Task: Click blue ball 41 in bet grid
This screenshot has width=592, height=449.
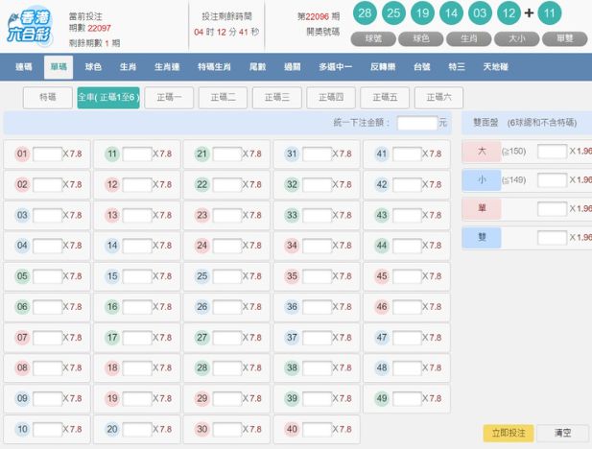Action: pyautogui.click(x=382, y=154)
